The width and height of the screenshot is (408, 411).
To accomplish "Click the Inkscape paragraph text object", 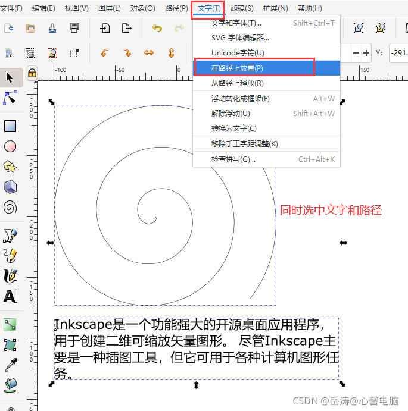I will [x=197, y=349].
